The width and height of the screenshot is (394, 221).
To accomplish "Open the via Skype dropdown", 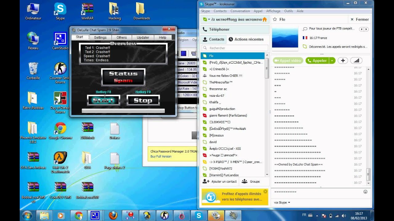I will click(282, 203).
